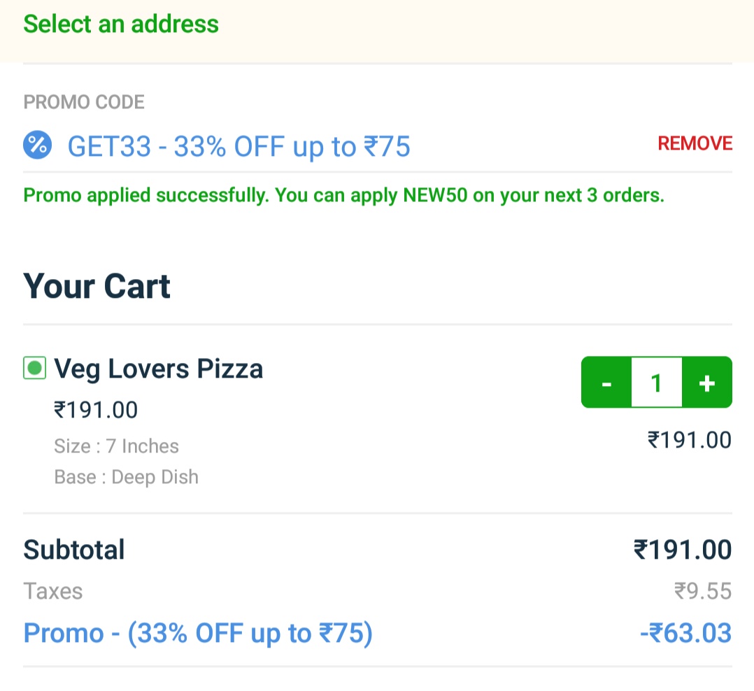Tap the ₹9.55 taxes amount
This screenshot has height=691, width=754.
(703, 592)
